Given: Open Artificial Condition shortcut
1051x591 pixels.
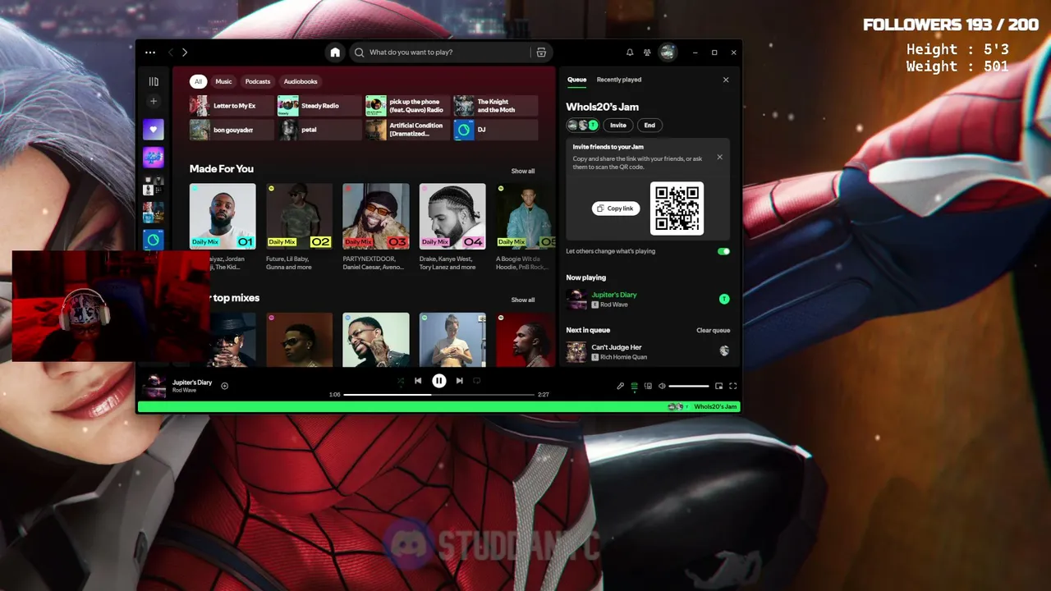Looking at the screenshot, I should pos(408,130).
